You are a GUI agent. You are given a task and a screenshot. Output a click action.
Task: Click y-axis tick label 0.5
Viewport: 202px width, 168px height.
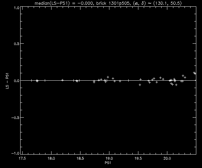pos(16,44)
